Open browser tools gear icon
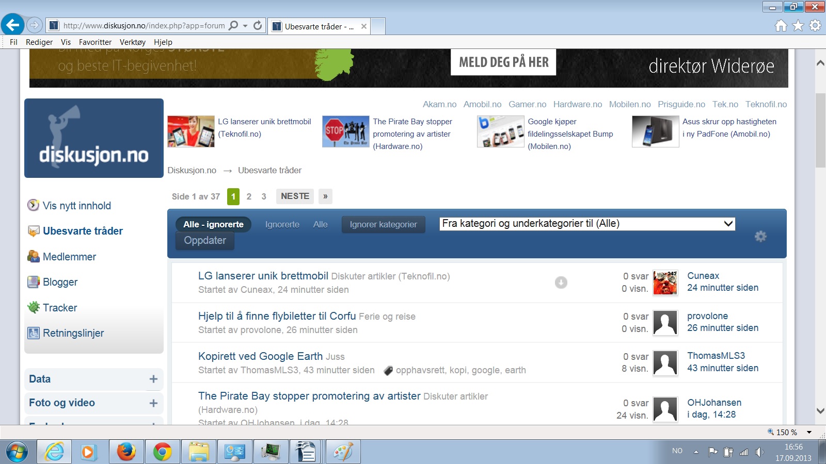Image resolution: width=826 pixels, height=464 pixels. (x=815, y=25)
